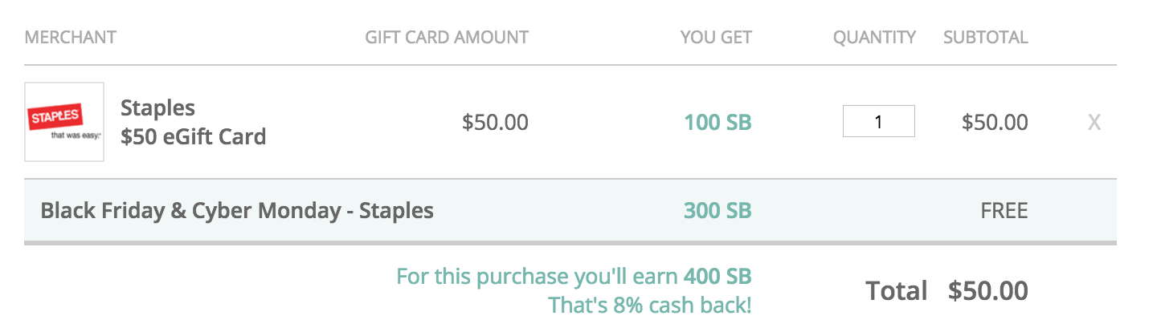The width and height of the screenshot is (1157, 332).
Task: Click Black Friday & Cyber Monday promo row
Action: (570, 211)
